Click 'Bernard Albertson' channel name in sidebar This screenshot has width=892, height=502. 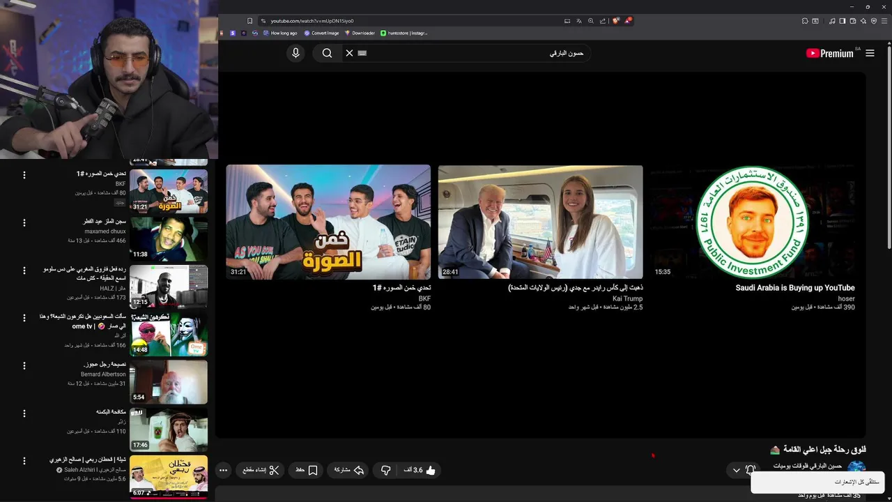tap(103, 374)
